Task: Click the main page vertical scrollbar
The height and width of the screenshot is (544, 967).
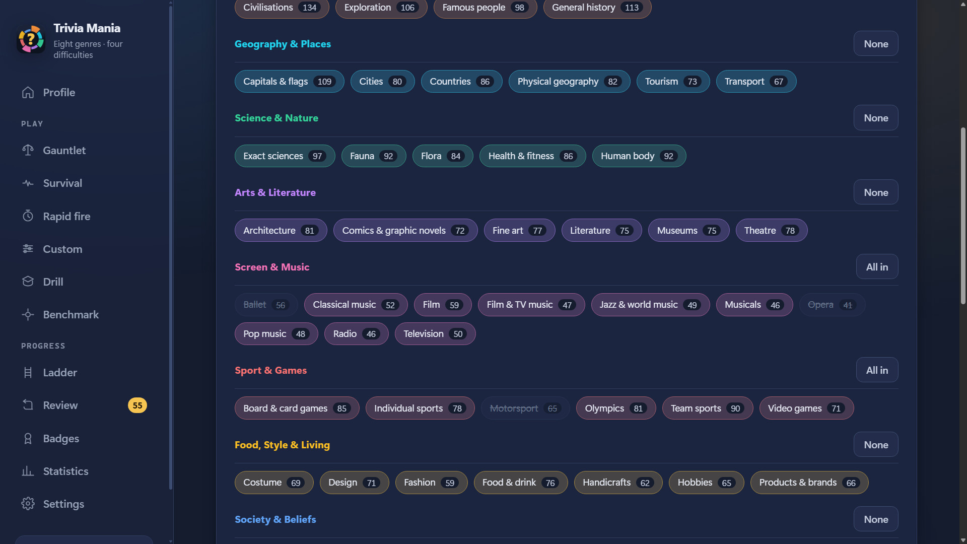Action: point(963,215)
